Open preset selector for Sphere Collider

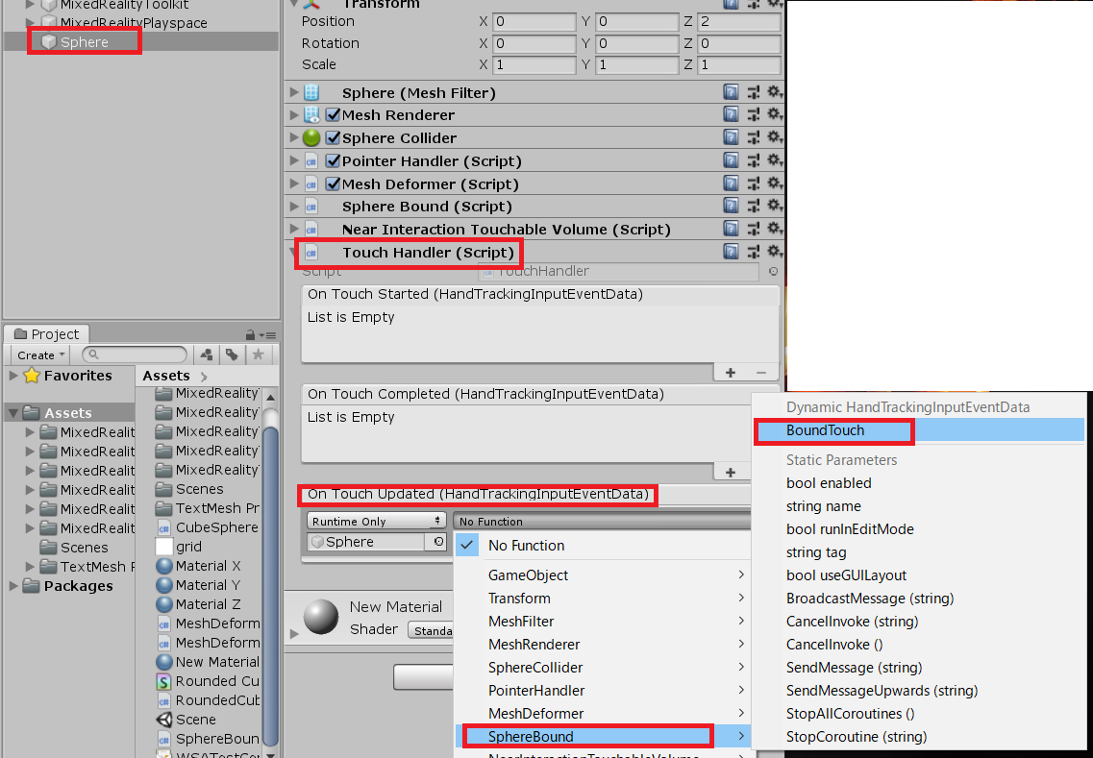[x=754, y=137]
